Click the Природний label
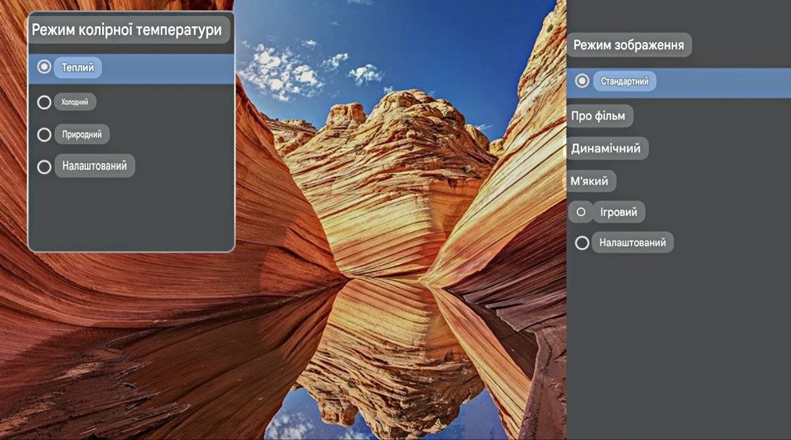Image resolution: width=791 pixels, height=440 pixels. [82, 135]
